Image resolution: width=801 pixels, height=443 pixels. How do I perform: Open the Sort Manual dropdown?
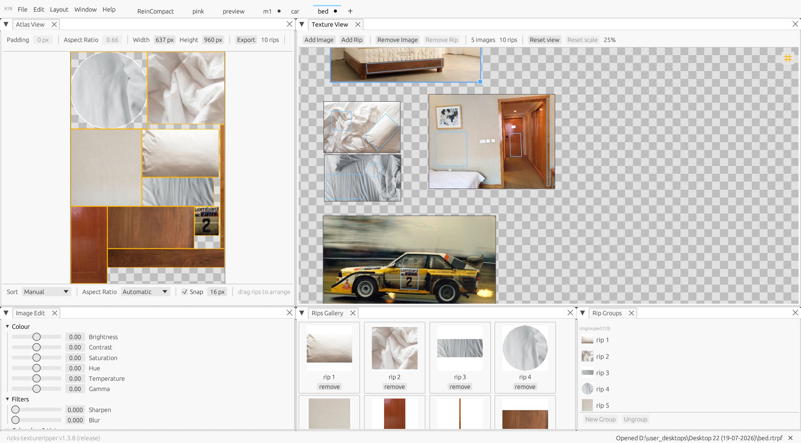(x=46, y=292)
